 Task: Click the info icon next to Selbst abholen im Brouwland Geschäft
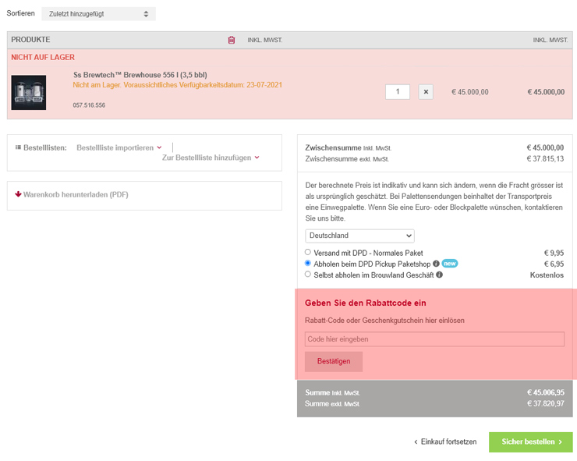(439, 275)
